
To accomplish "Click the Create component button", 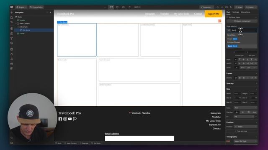I will tap(242, 21).
